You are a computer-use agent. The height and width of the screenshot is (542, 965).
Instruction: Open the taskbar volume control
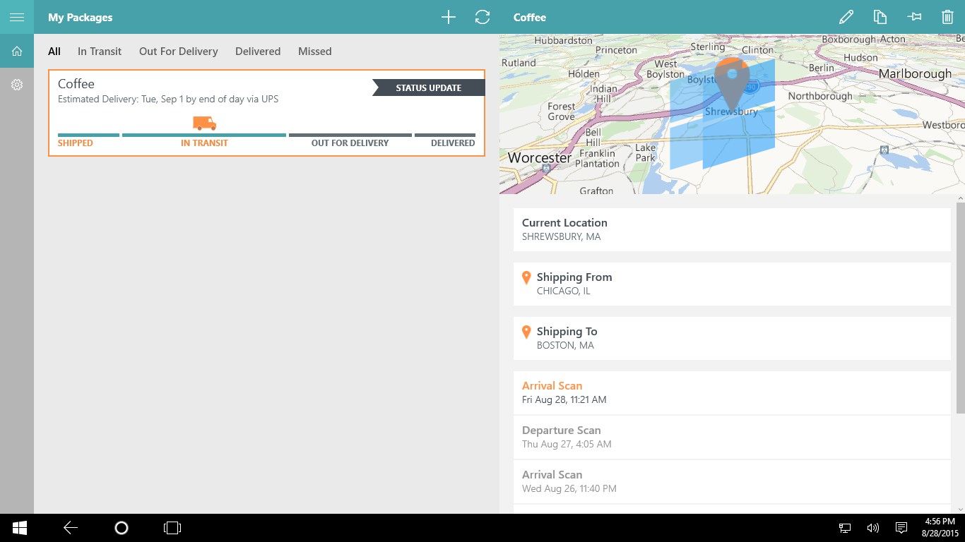pyautogui.click(x=872, y=528)
